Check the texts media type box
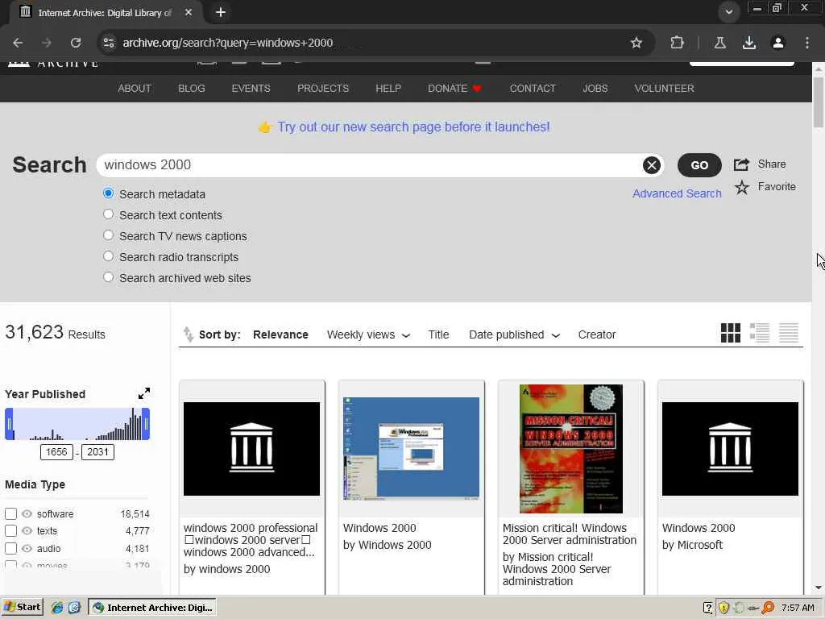 click(x=10, y=530)
